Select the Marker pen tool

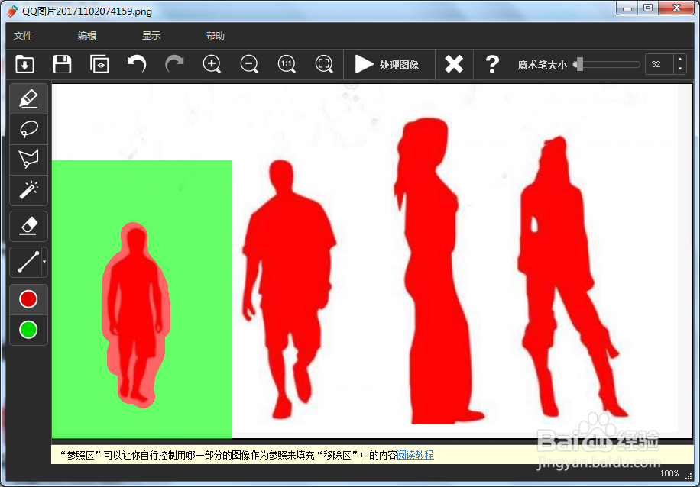(28, 98)
